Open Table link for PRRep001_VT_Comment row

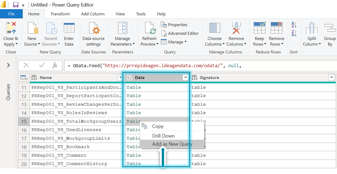(134, 155)
